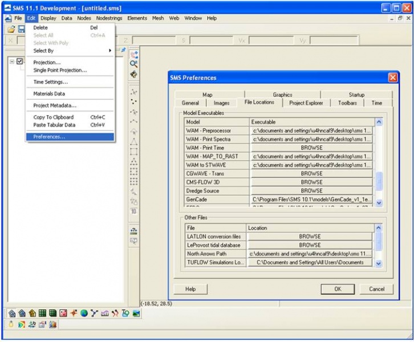Click OK in SMS Preferences dialog
This screenshot has width=414, height=342.
[338, 289]
